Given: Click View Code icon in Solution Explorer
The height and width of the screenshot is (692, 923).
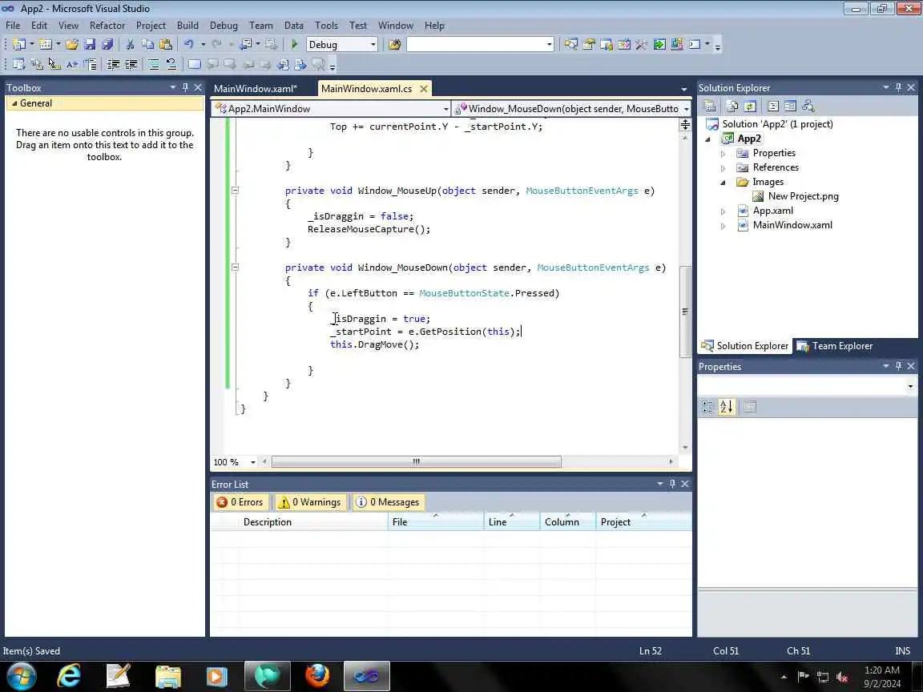Looking at the screenshot, I should click(x=773, y=106).
